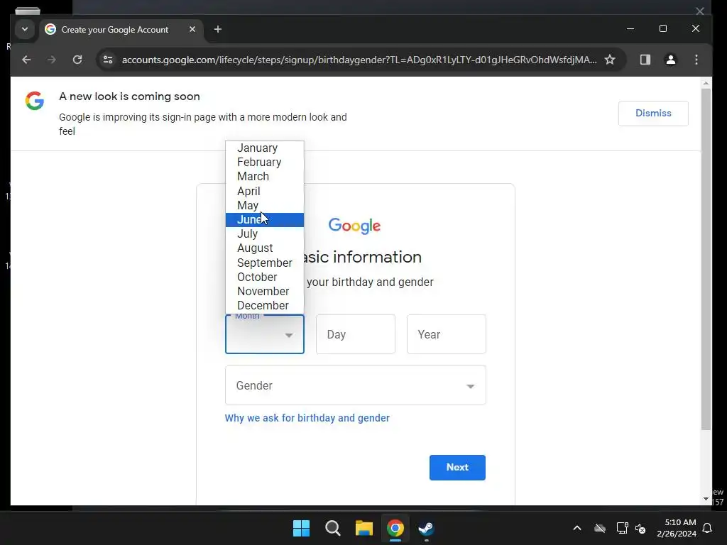The height and width of the screenshot is (545, 727).
Task: Select August from the month list
Action: pos(264,248)
